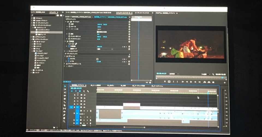Click the Export Frame camera icon
Screen dimensions: 262x137
[213, 82]
